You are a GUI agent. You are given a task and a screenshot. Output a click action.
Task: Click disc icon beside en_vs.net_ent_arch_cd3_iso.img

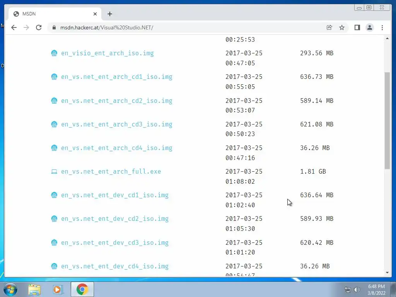point(54,124)
